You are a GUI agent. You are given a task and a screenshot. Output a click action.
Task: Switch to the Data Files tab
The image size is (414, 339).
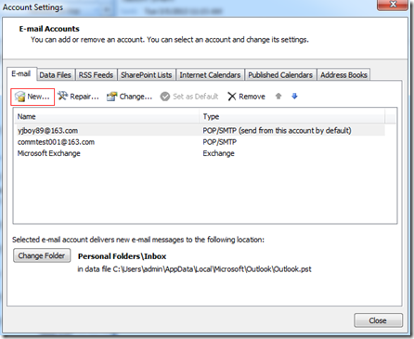pyautogui.click(x=55, y=75)
